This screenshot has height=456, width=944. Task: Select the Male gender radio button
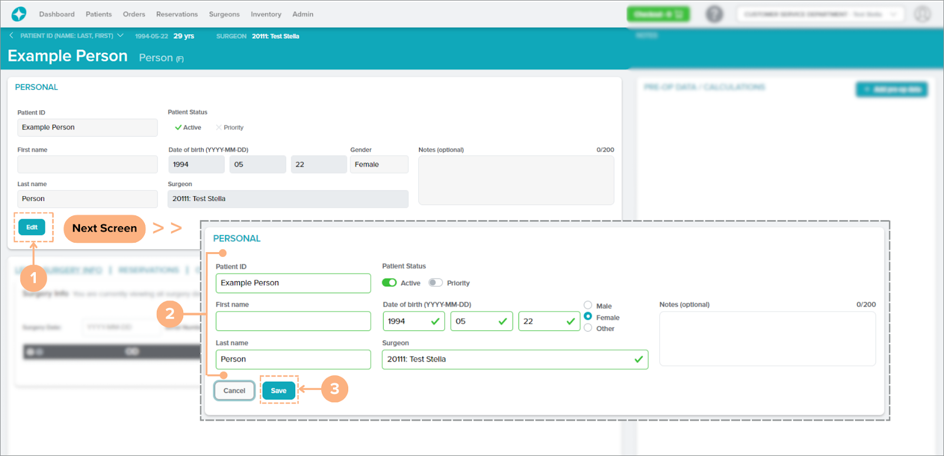coord(588,305)
